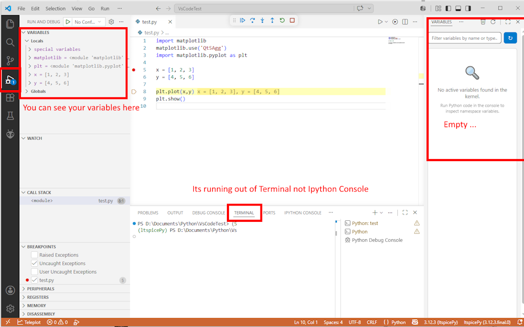Screen dimensions: 524x327
Task: Click the VsCodeTest command center search box
Action: [x=264, y=9]
